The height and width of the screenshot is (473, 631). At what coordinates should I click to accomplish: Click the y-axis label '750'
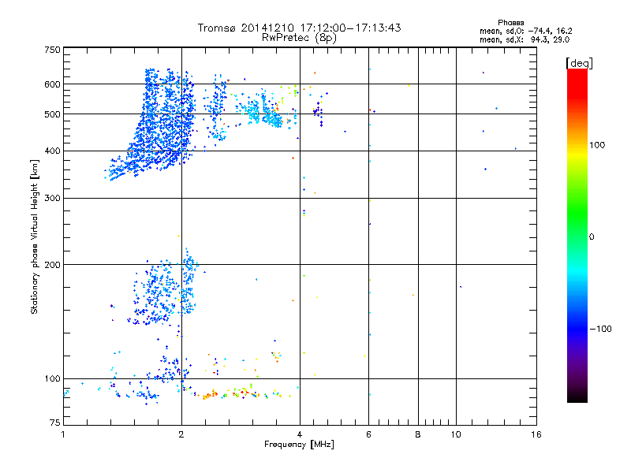(52, 50)
